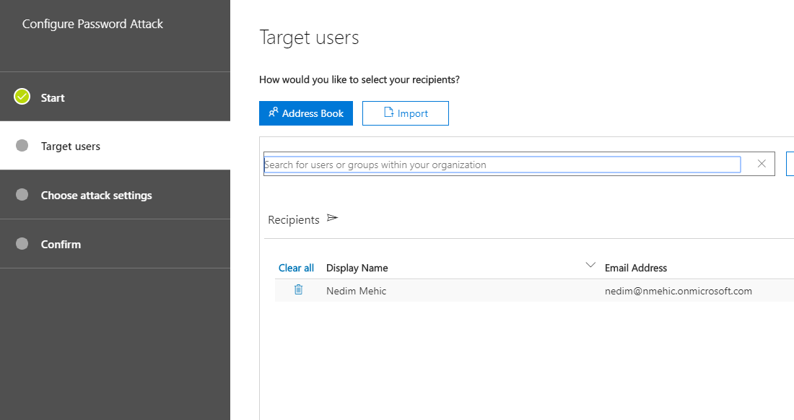Image resolution: width=794 pixels, height=420 pixels.
Task: Click the user search input field
Action: coord(502,164)
